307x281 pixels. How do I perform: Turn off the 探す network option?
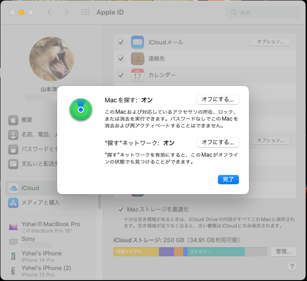point(218,143)
